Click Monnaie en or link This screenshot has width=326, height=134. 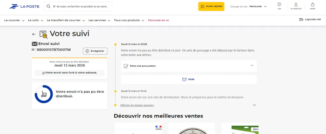click(x=159, y=20)
